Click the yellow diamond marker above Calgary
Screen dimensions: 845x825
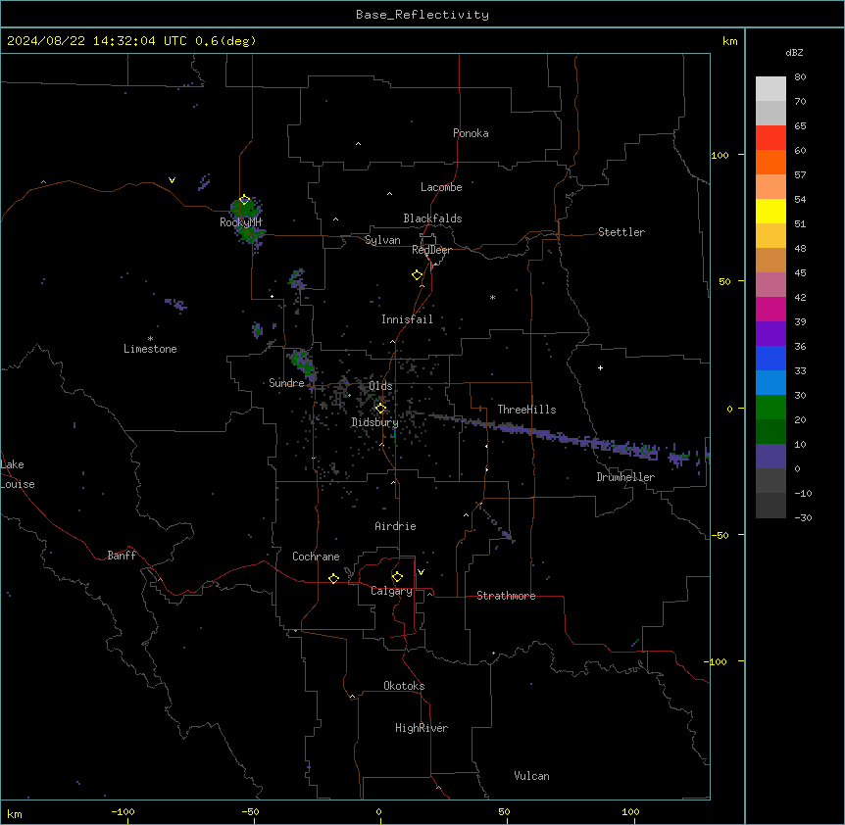click(x=397, y=577)
